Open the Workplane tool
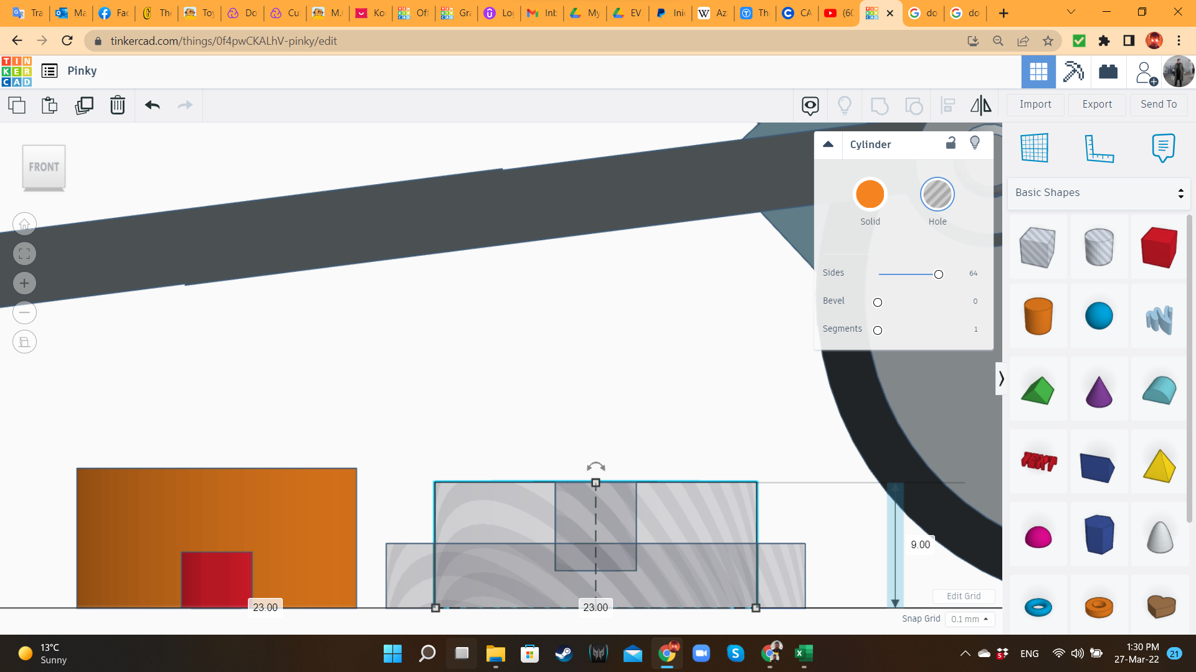Image resolution: width=1196 pixels, height=672 pixels. (1035, 148)
